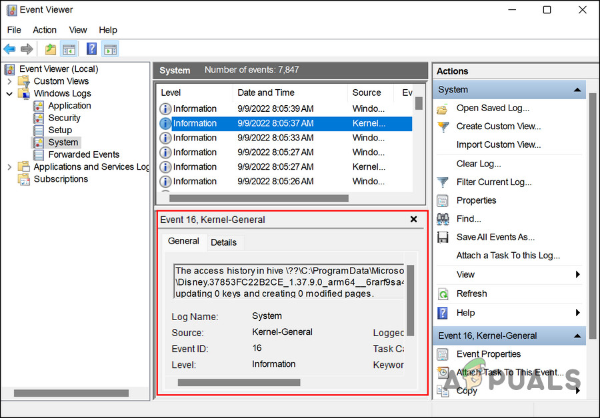Click Filter Current Log action text
Screen dimensions: 600x418
[494, 182]
